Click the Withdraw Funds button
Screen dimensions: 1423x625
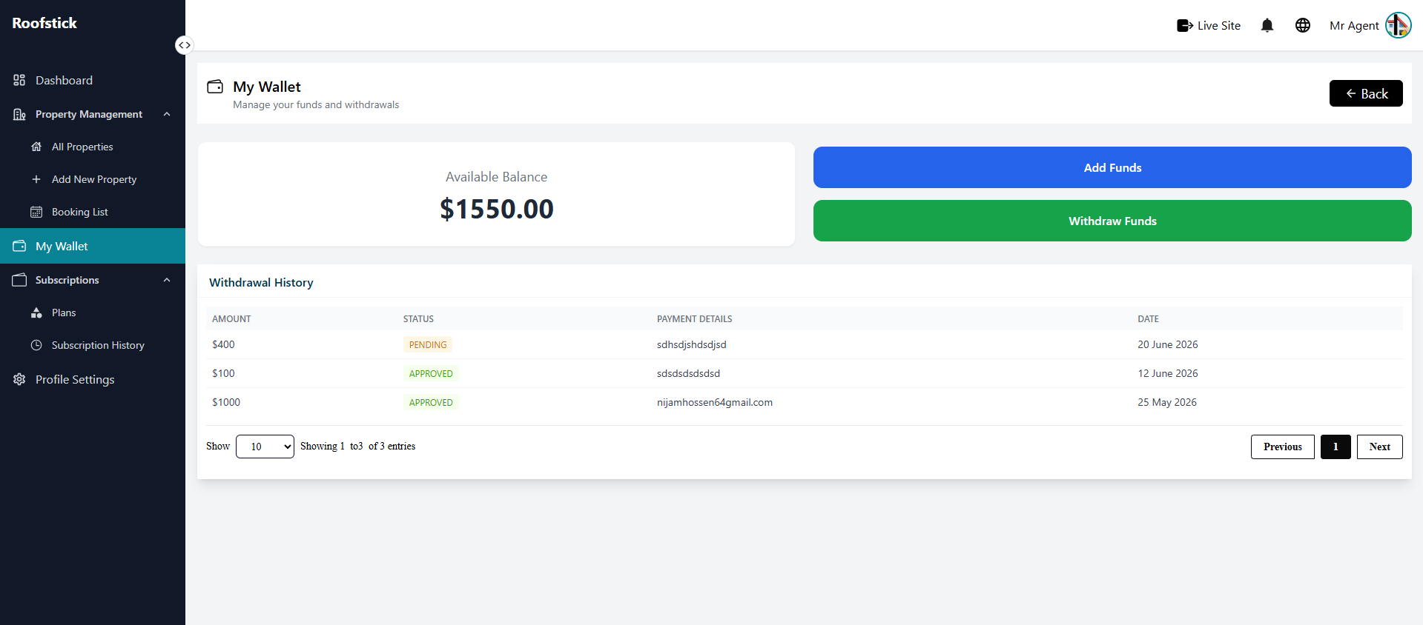1112,221
